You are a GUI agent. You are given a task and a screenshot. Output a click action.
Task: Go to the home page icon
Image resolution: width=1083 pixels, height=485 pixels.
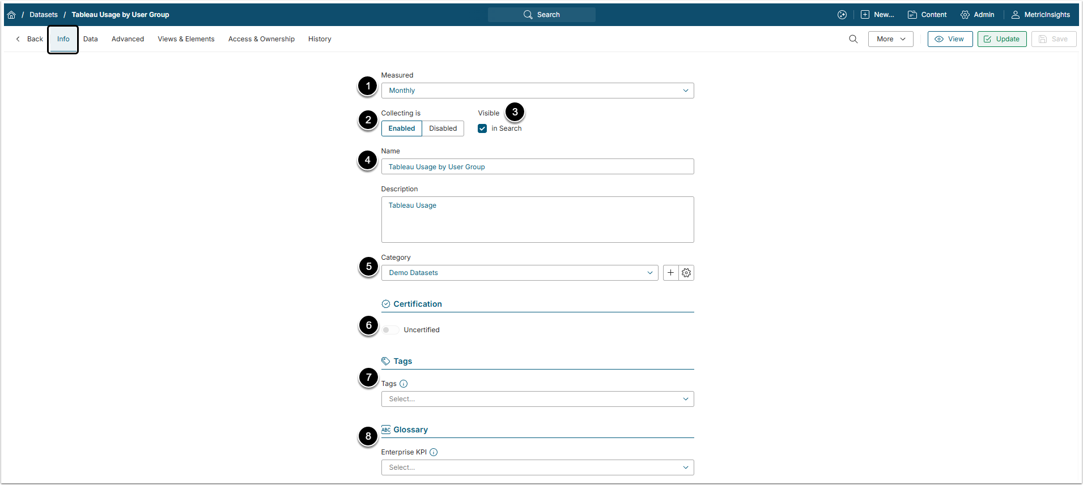[x=11, y=15]
